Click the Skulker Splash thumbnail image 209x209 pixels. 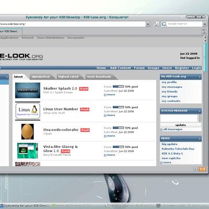28,90
